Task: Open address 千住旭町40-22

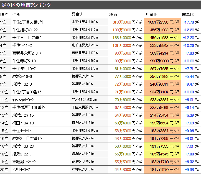Action: coord(25,30)
